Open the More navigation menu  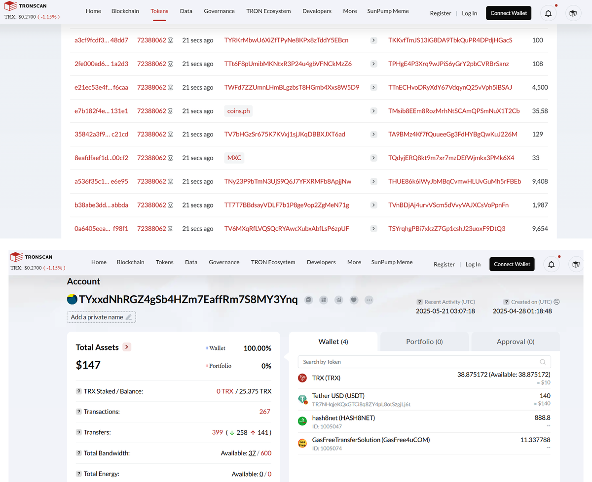tap(350, 11)
